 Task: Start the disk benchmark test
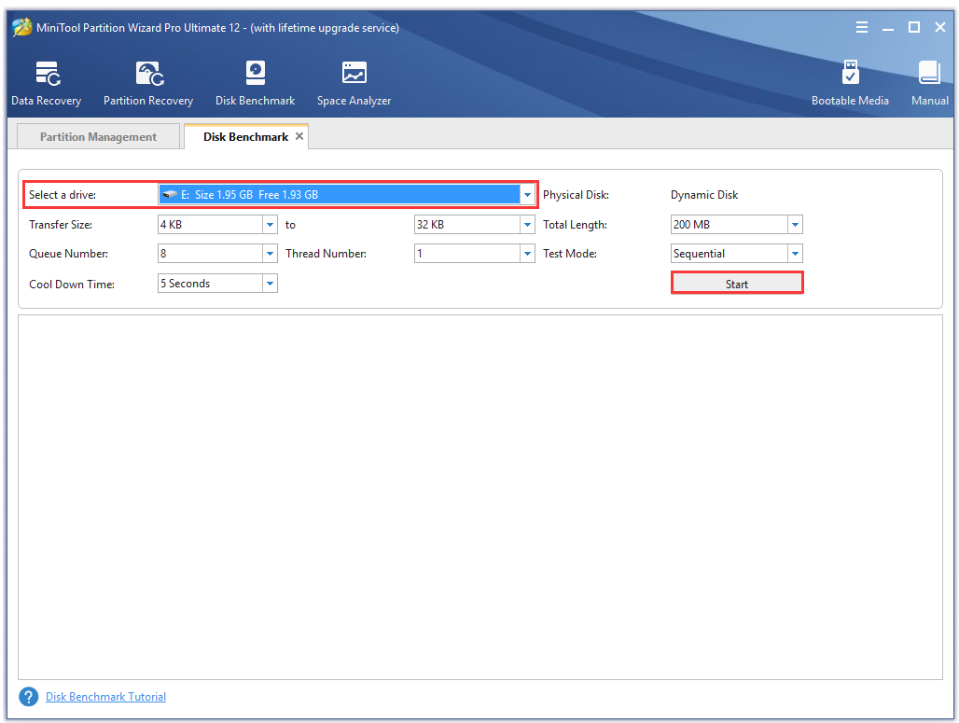point(737,283)
